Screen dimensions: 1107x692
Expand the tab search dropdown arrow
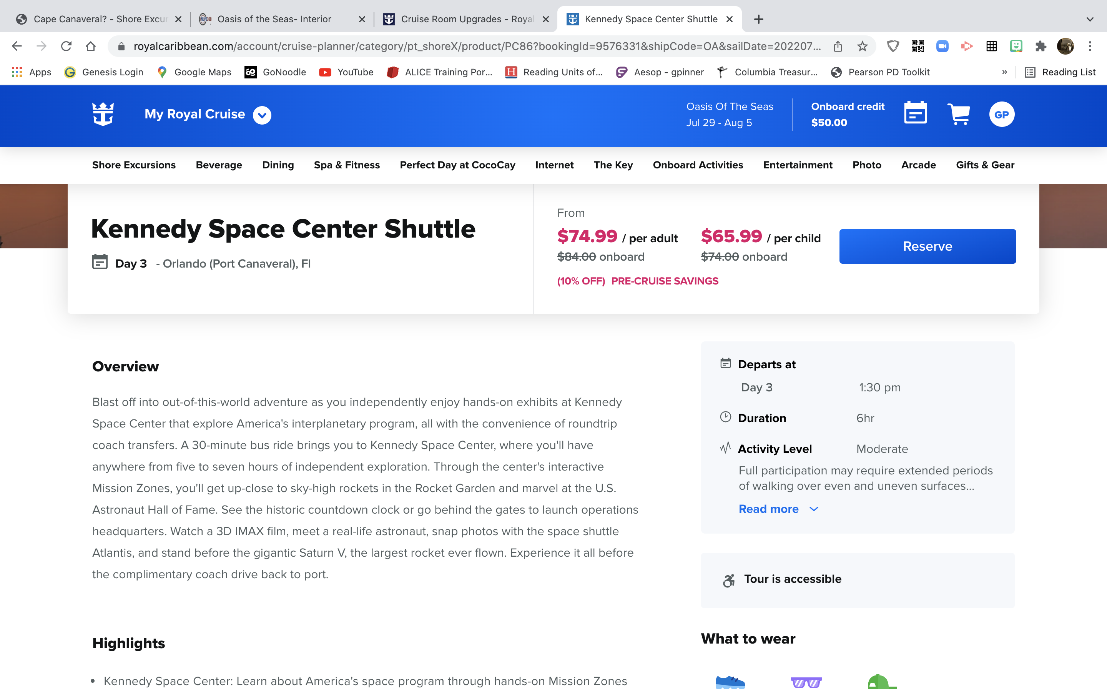tap(1090, 19)
